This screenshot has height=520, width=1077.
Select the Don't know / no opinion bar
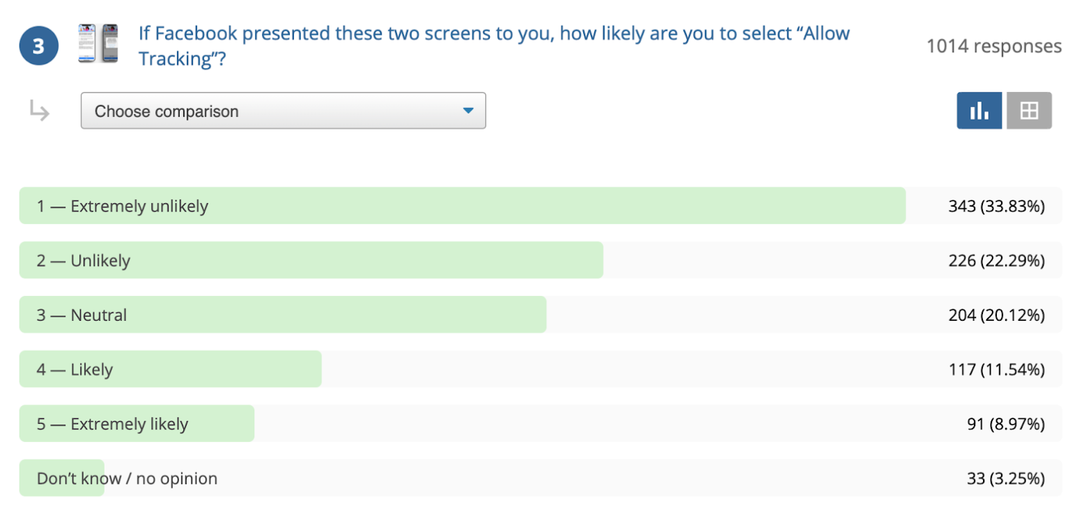(540, 478)
